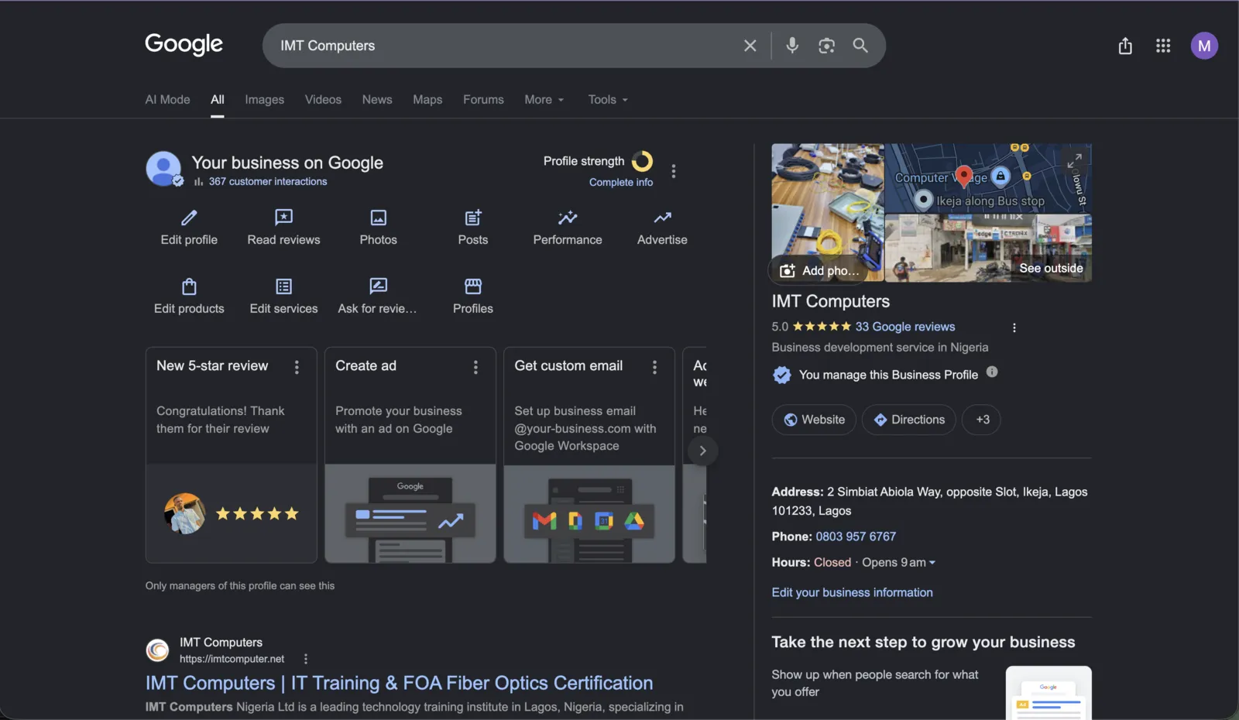Call phone number 0803 957 6767
The height and width of the screenshot is (720, 1239).
point(856,537)
